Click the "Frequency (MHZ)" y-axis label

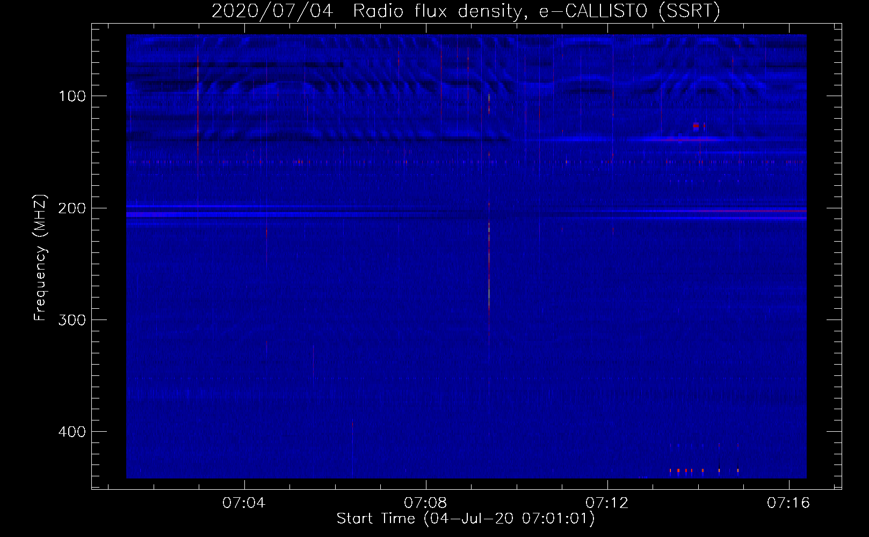pyautogui.click(x=40, y=257)
